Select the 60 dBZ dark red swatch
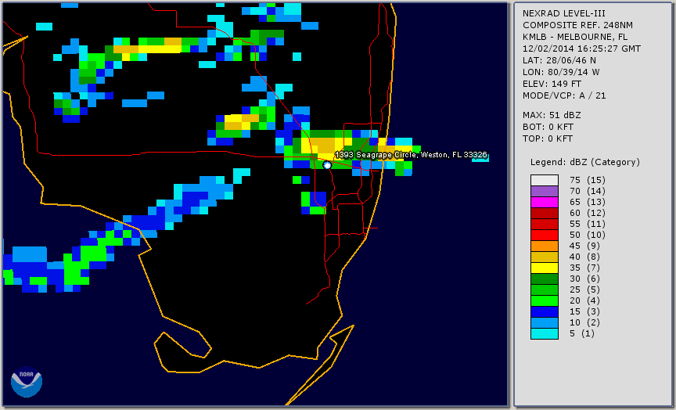Image resolution: width=676 pixels, height=410 pixels. click(x=544, y=213)
